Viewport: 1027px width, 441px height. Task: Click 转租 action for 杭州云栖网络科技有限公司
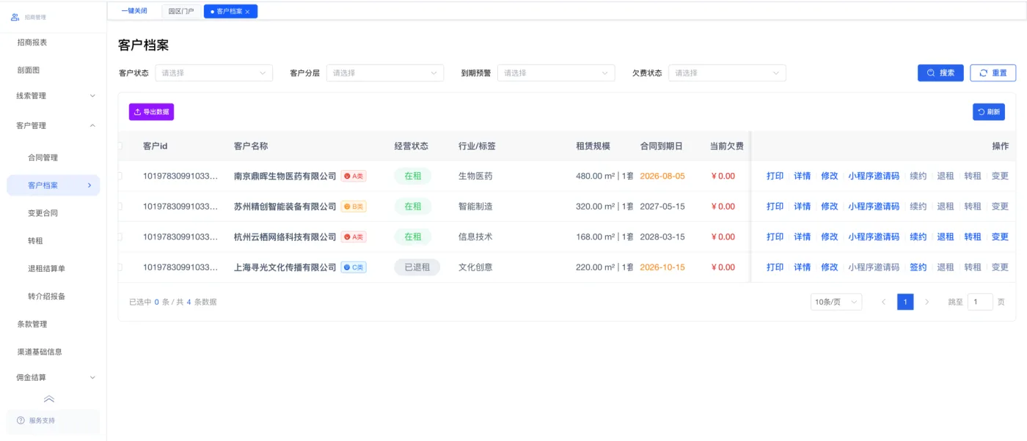point(973,237)
